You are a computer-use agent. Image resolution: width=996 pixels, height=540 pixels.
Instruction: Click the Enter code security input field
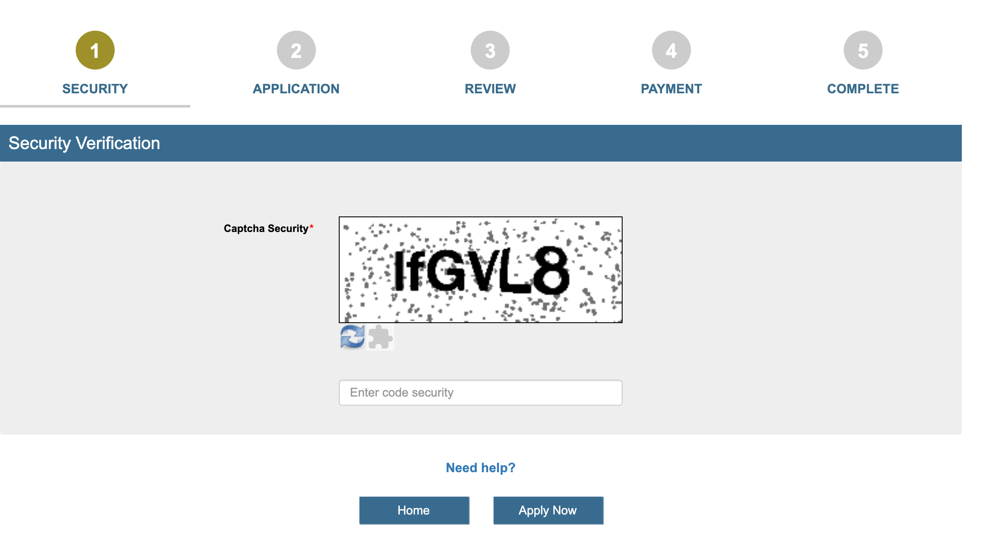coord(481,392)
